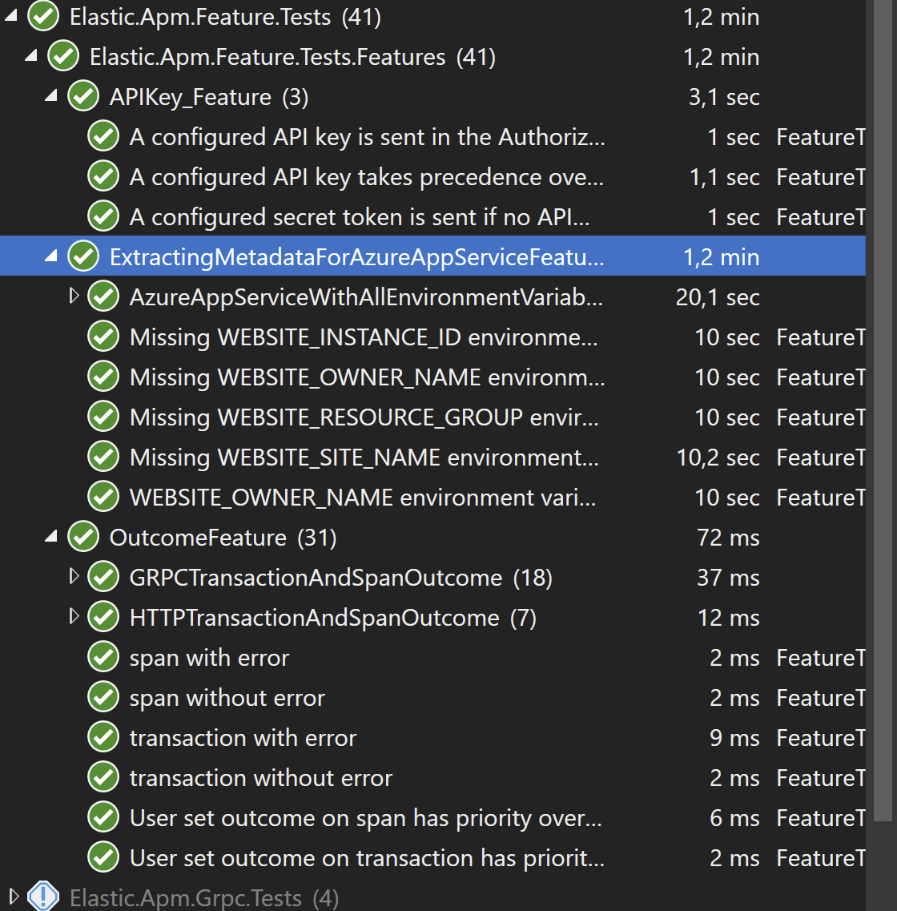Expand GRPCTransactionAndSpanOutcome (18) node
The image size is (897, 911).
click(x=73, y=577)
